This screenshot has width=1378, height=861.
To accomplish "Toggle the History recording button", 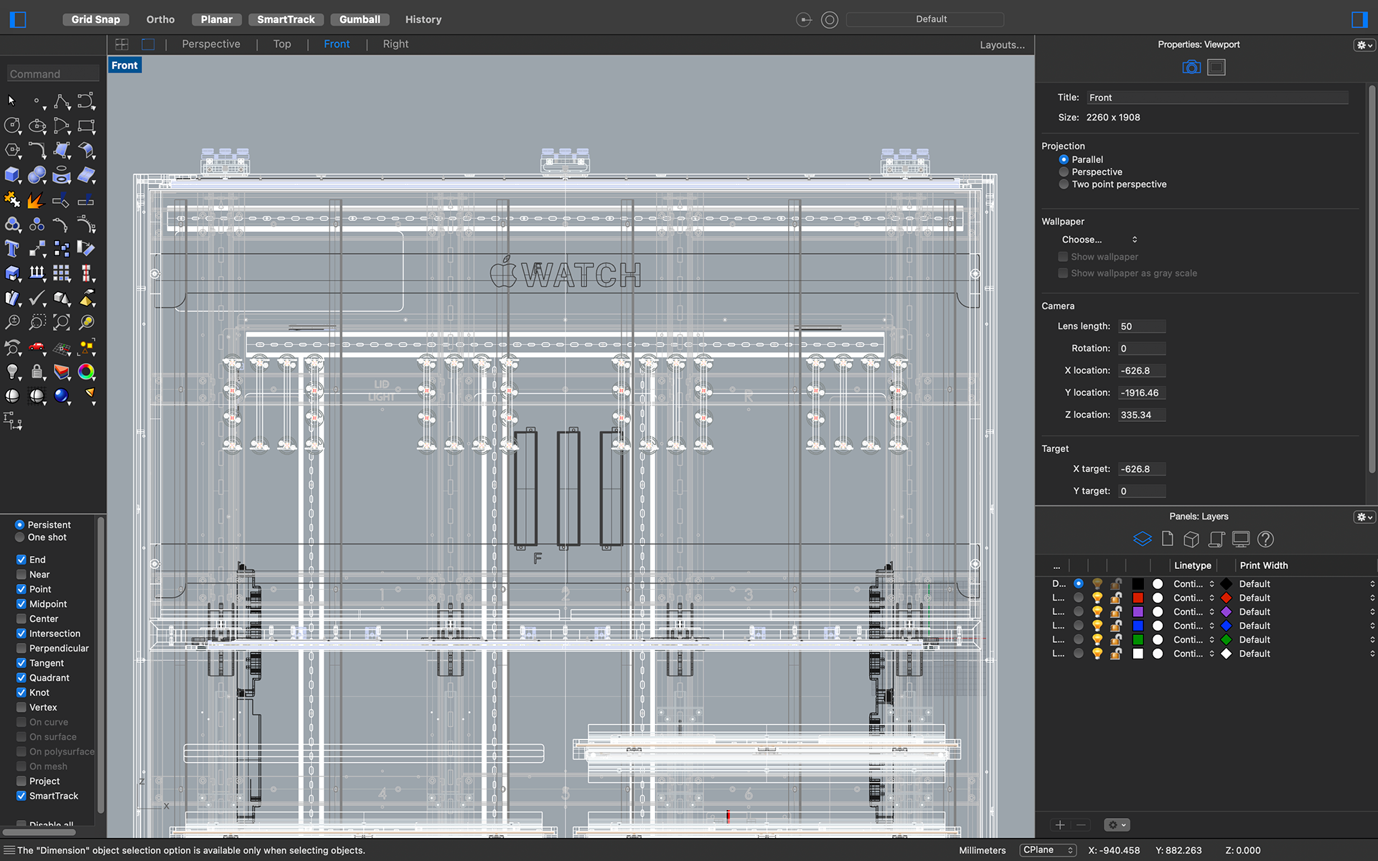I will click(423, 19).
